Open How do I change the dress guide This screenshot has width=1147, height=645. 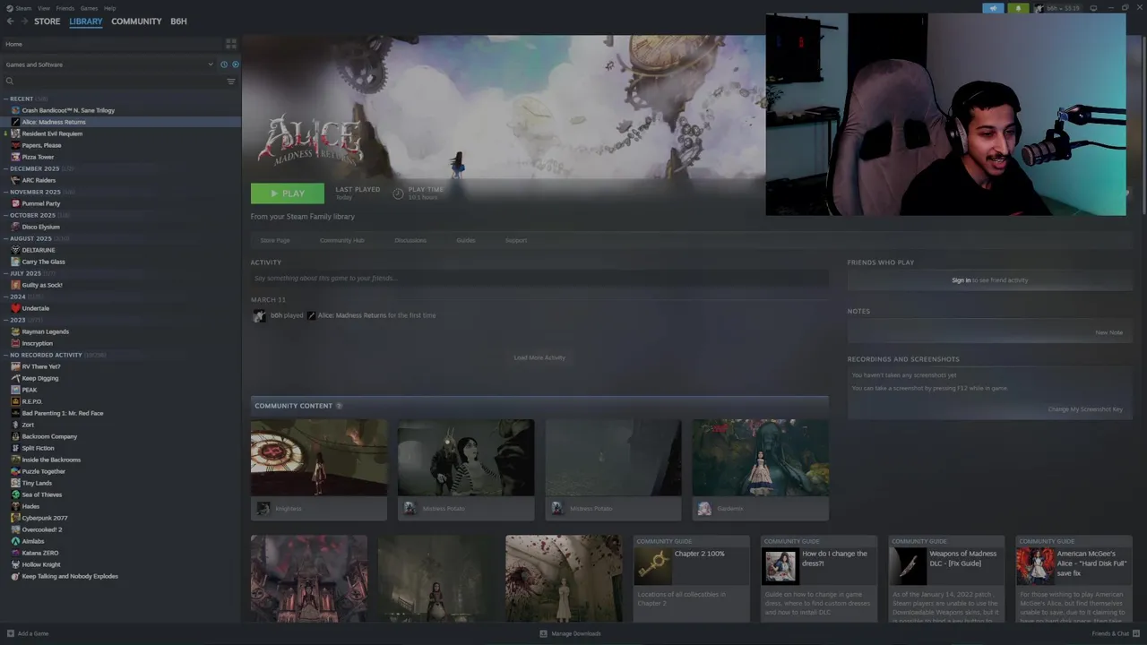[819, 579]
